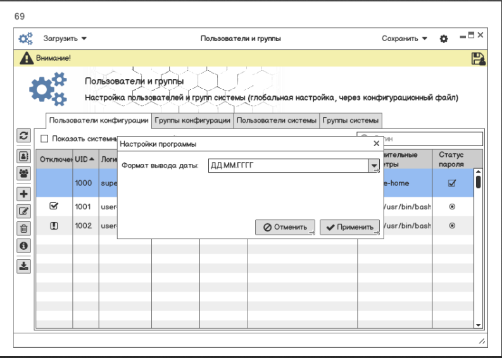Click the groups icon in left sidebar
The width and height of the screenshot is (502, 358).
[23, 173]
